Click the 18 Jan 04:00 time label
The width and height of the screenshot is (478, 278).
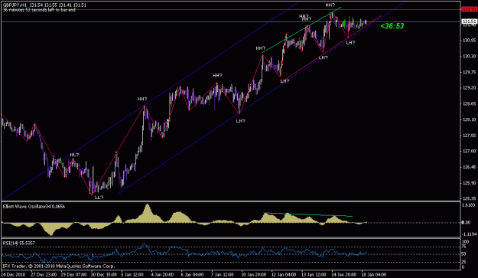pyautogui.click(x=374, y=275)
